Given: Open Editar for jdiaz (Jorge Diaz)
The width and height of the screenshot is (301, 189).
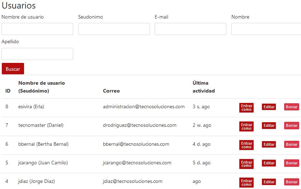Looking at the screenshot, I should (269, 182).
